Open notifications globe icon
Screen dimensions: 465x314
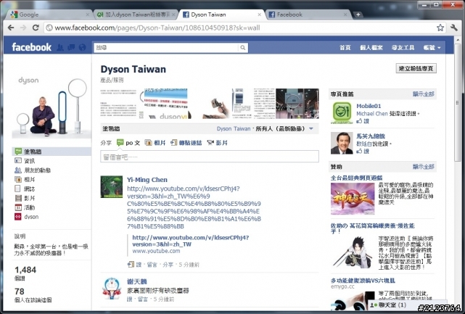(x=82, y=47)
